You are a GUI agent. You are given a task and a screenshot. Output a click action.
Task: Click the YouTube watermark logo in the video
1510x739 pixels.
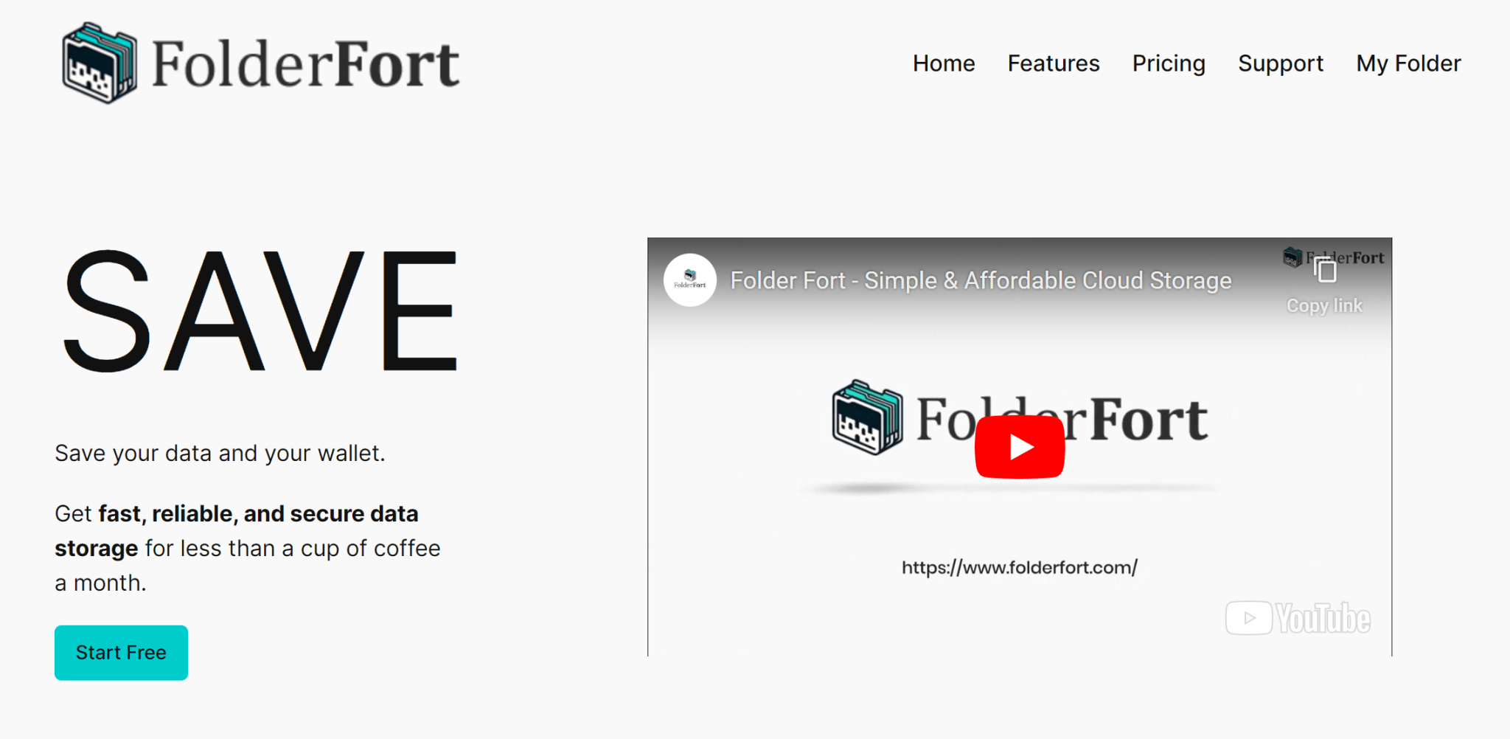click(x=1298, y=618)
